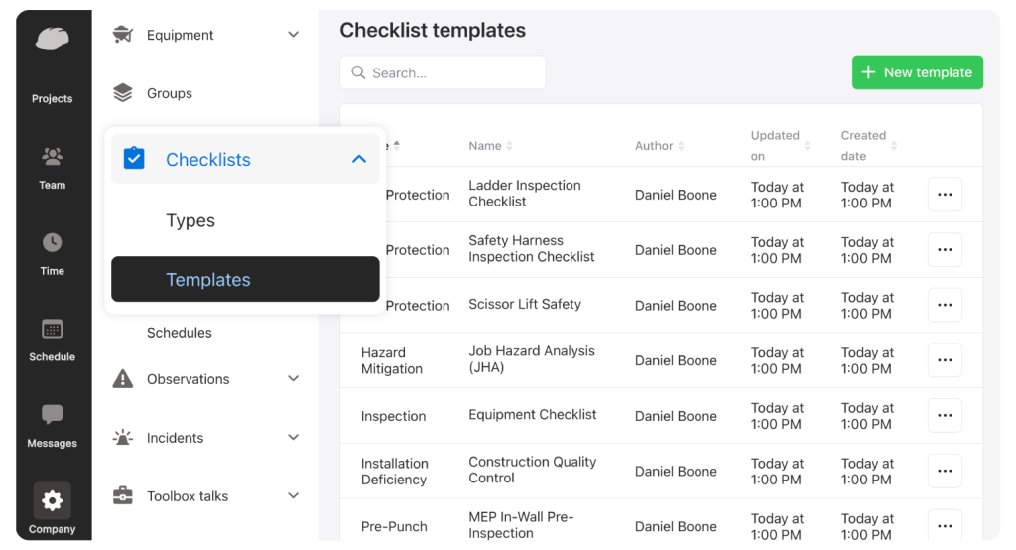1016x550 pixels.
Task: Expand the Equipment section chevron
Action: (293, 35)
